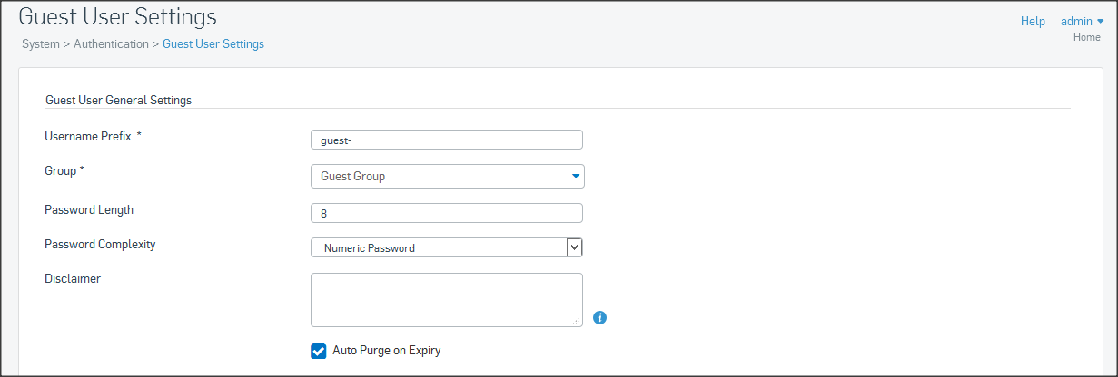Click the blue arrow in Group field

coord(576,176)
